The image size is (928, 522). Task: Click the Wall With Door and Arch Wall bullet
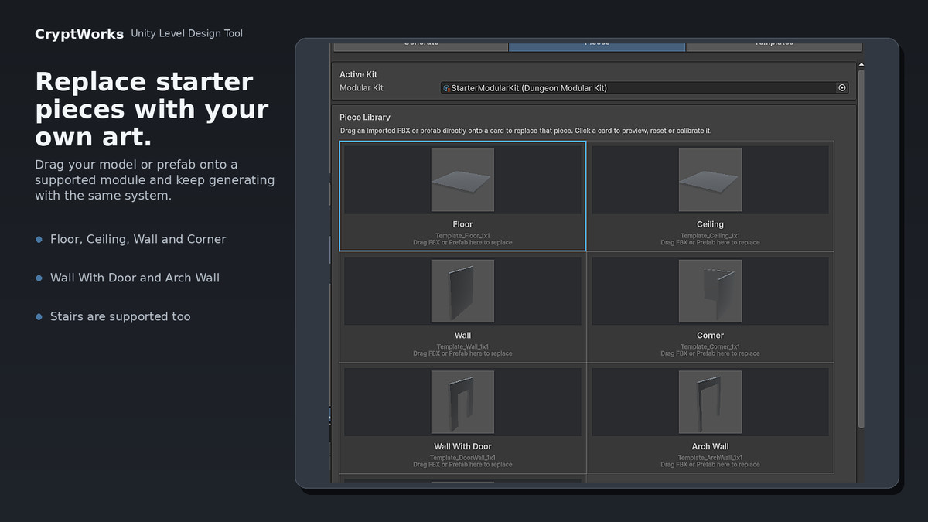(135, 278)
